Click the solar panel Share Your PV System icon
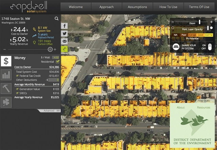 [176, 47]
